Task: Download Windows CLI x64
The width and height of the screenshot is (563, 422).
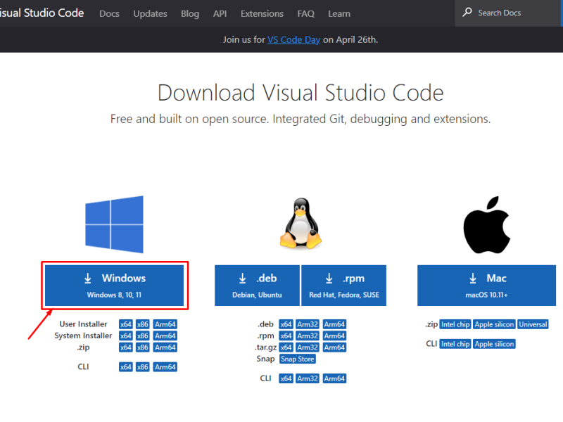Action: 126,366
